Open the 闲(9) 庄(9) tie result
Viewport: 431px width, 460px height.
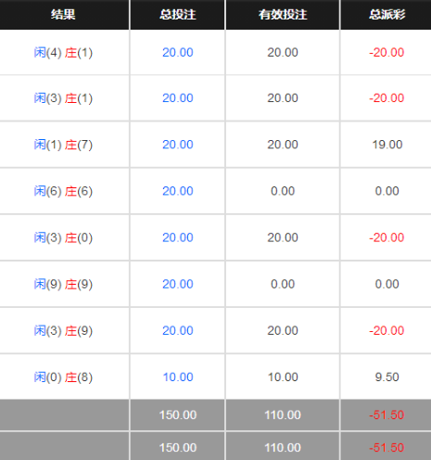(63, 284)
